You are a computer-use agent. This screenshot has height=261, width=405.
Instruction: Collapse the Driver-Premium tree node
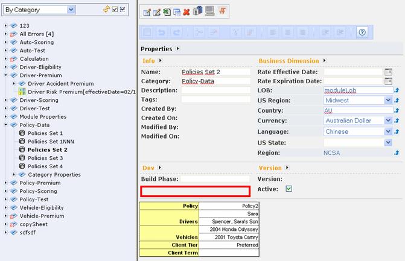point(5,75)
